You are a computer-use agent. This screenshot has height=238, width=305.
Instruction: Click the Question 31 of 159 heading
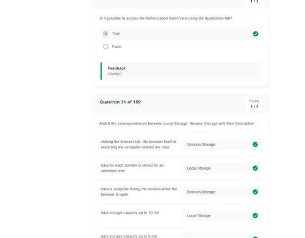pyautogui.click(x=120, y=102)
